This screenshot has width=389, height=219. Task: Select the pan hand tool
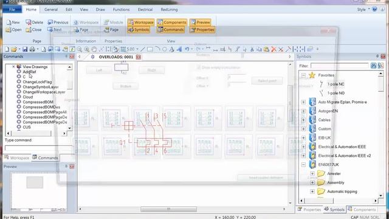pyautogui.click(x=94, y=49)
